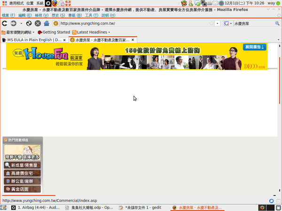Go back with the Firefox back arrow
This screenshot has height=211, width=282.
(x=5, y=23)
